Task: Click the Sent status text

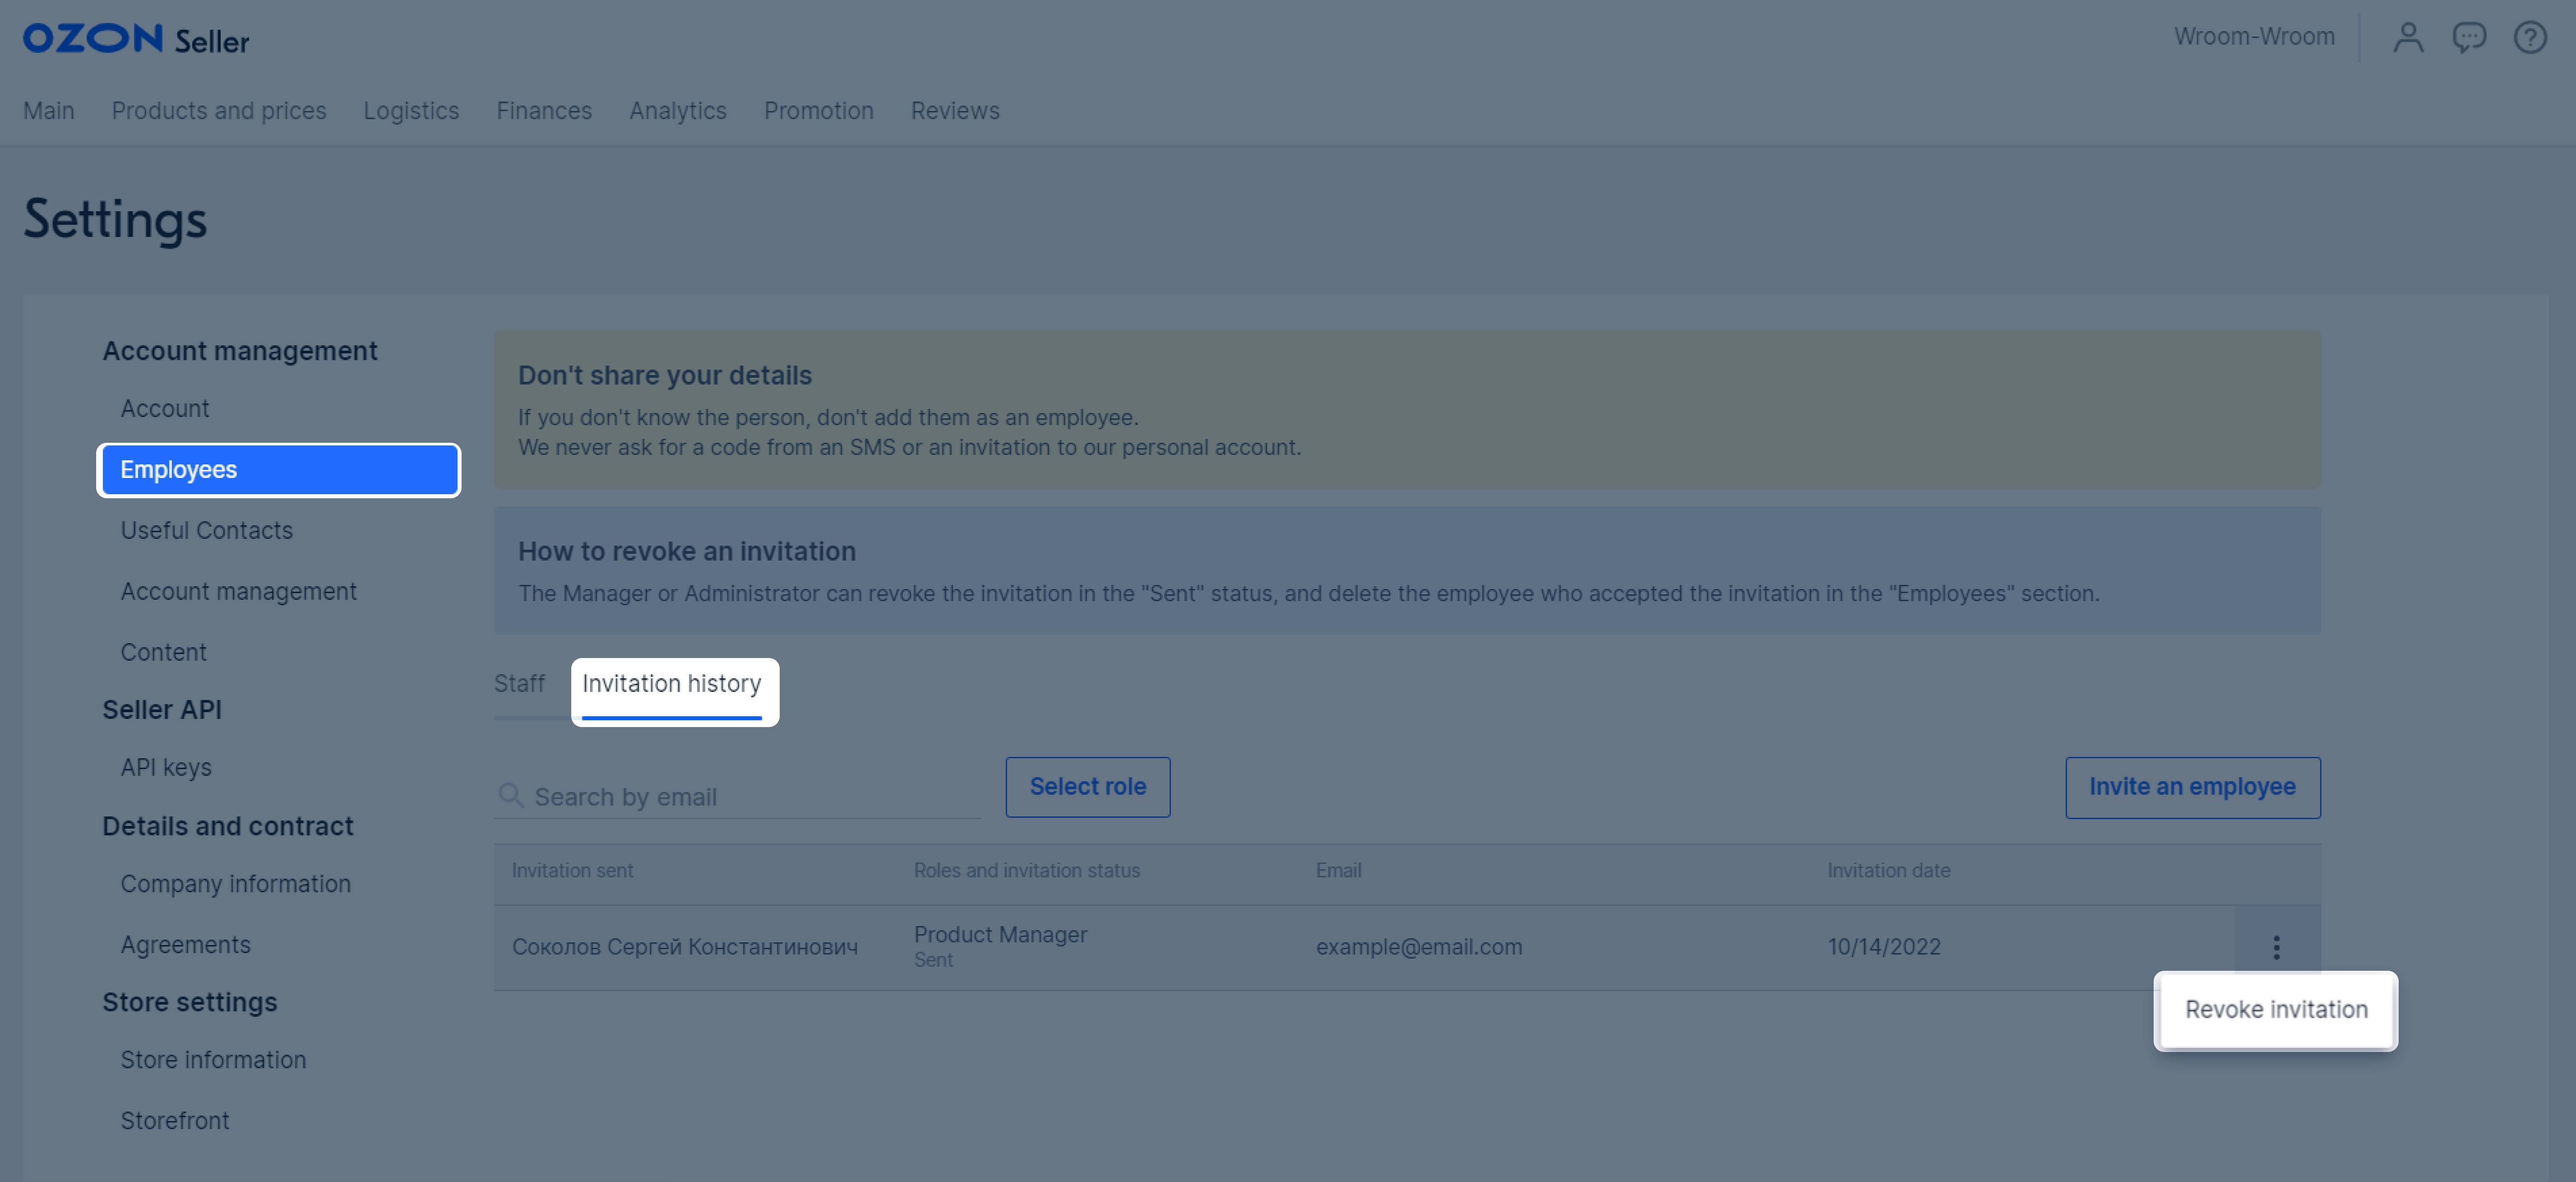Action: coord(933,961)
